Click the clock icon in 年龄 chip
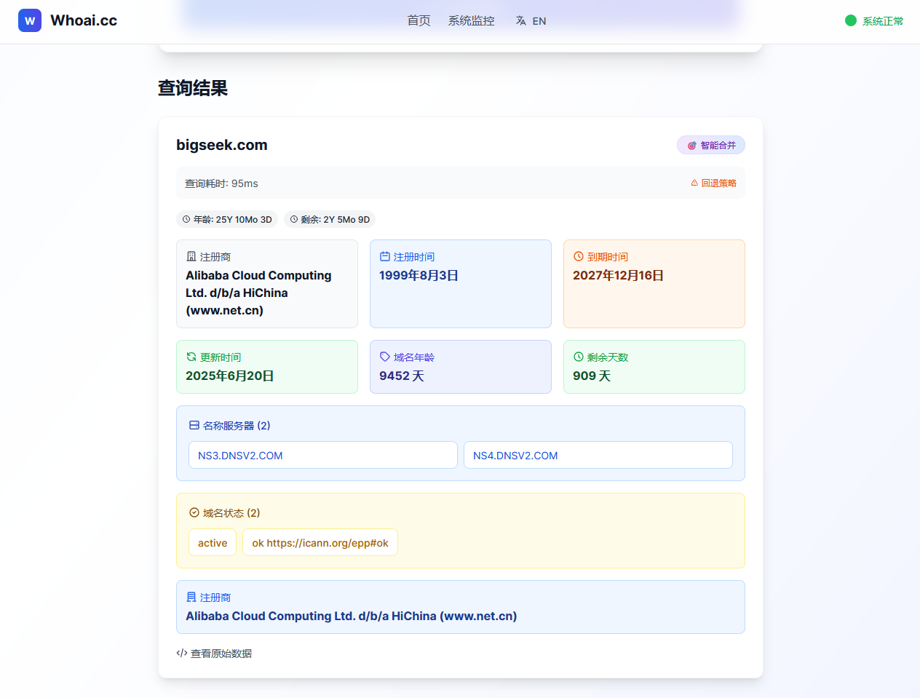This screenshot has width=920, height=698. 186,219
